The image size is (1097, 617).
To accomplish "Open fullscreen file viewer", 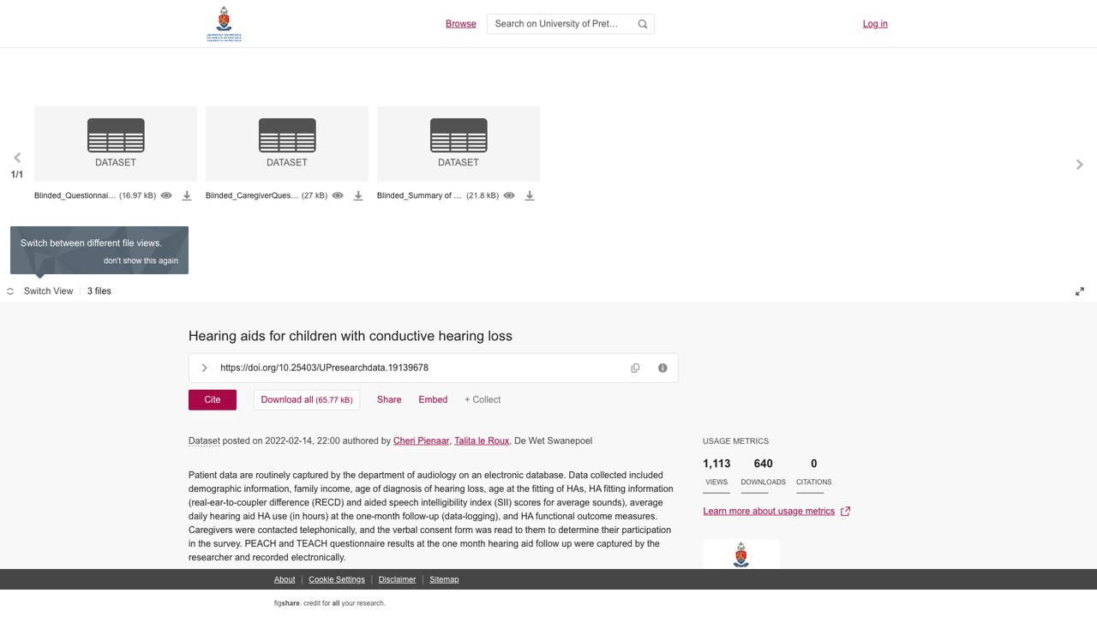I will pos(1080,291).
